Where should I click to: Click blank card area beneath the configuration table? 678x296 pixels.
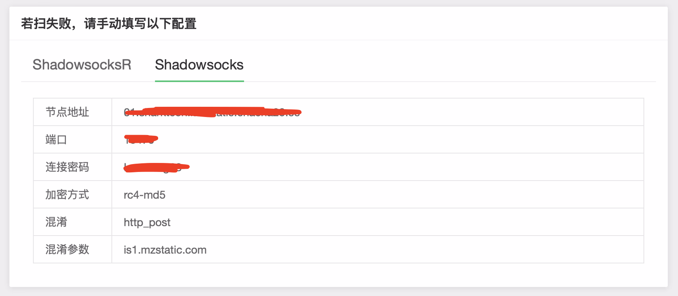coord(337,275)
